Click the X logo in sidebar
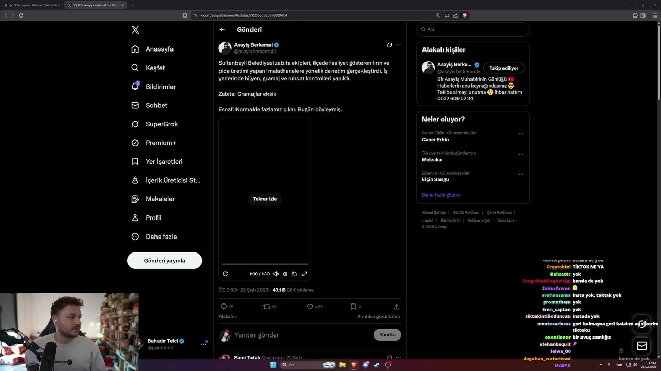661x371 pixels. (135, 30)
